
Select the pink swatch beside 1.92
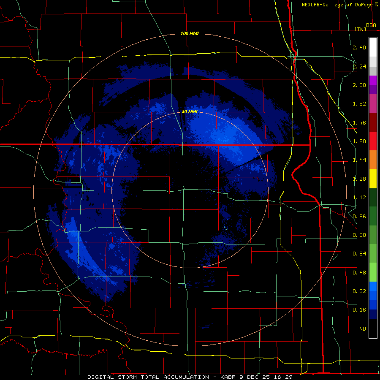pyautogui.click(x=373, y=104)
